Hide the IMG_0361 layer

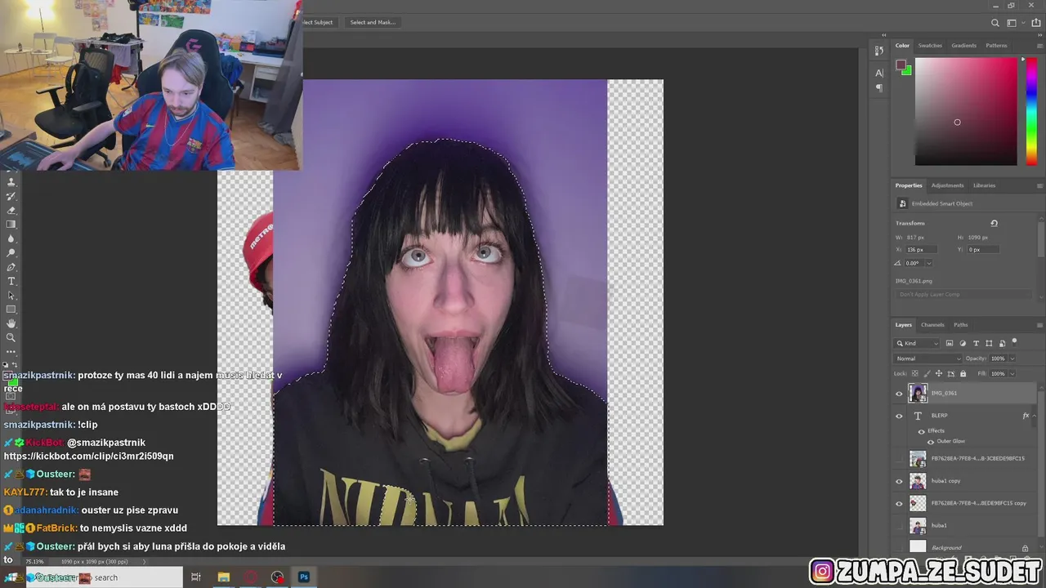pos(900,394)
